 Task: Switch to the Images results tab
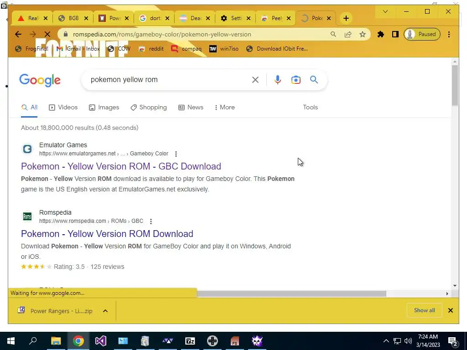[104, 108]
